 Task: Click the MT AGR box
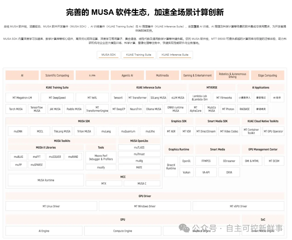171,131
